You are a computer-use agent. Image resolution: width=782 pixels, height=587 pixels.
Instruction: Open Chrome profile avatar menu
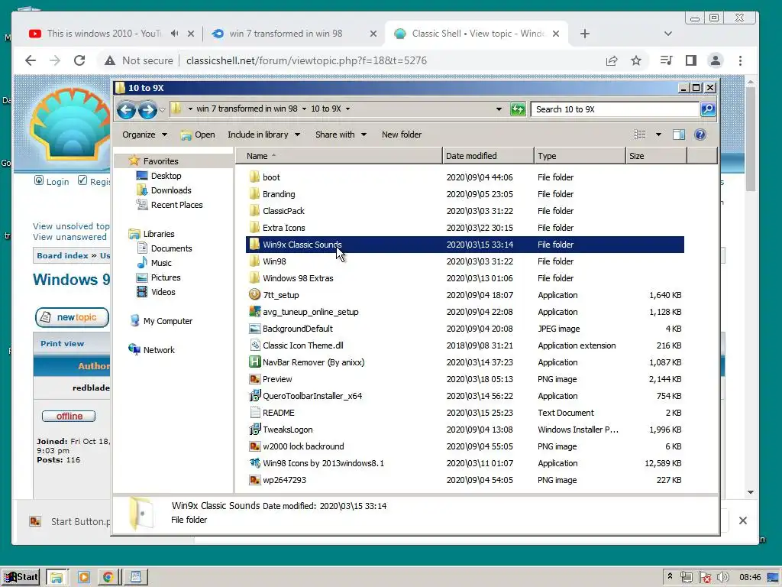click(715, 60)
